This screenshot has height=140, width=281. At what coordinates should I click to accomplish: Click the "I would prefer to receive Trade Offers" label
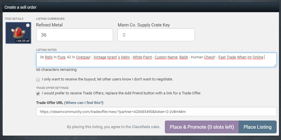121,93
